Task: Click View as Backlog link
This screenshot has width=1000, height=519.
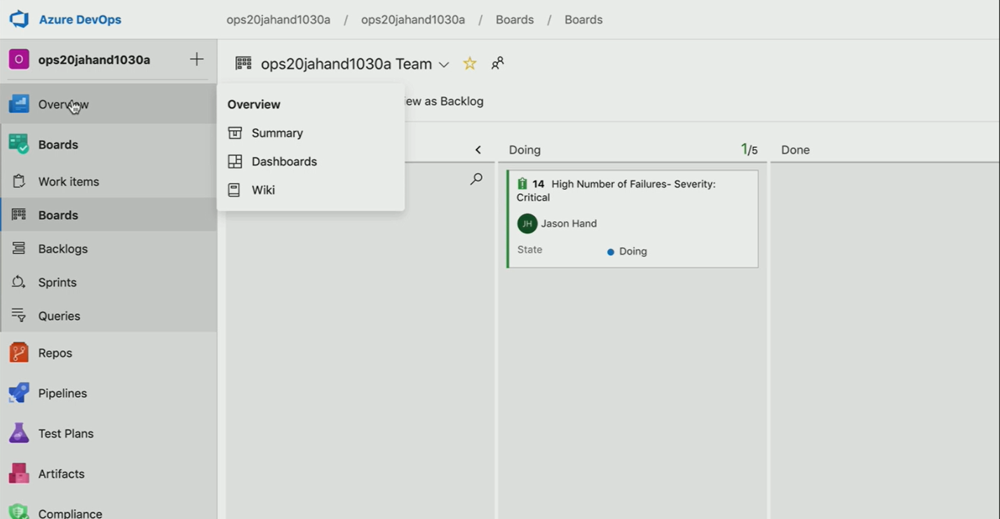Action: coord(443,101)
